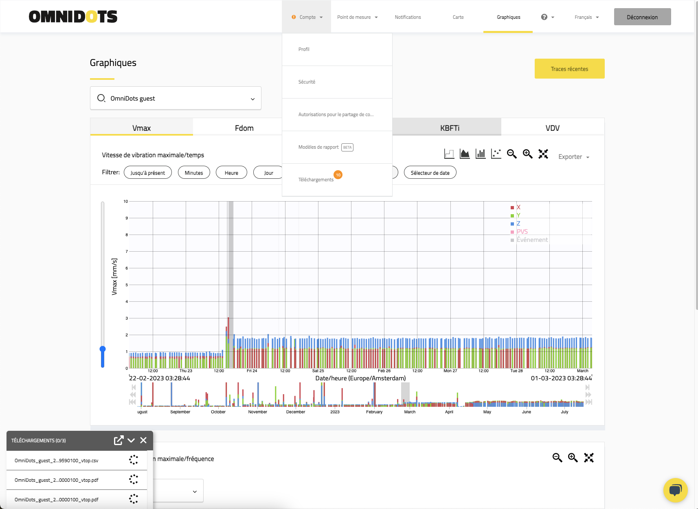Open the OmniDots guest measuring point selector
Screen dimensions: 698x509
(176, 98)
